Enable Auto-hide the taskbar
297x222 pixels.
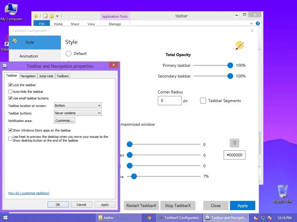[10, 92]
